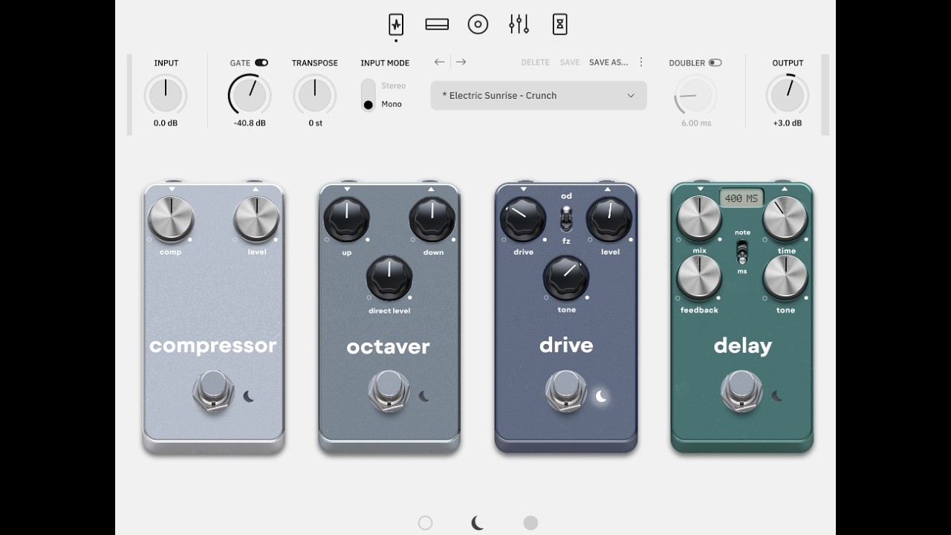
Task: Go to next preset with right arrow
Action: (461, 62)
